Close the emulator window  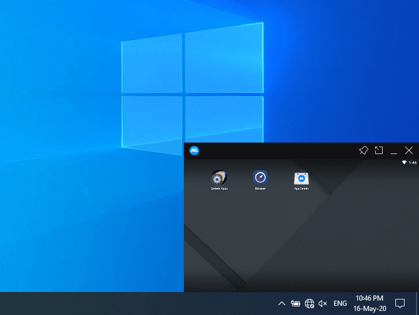[x=409, y=151]
